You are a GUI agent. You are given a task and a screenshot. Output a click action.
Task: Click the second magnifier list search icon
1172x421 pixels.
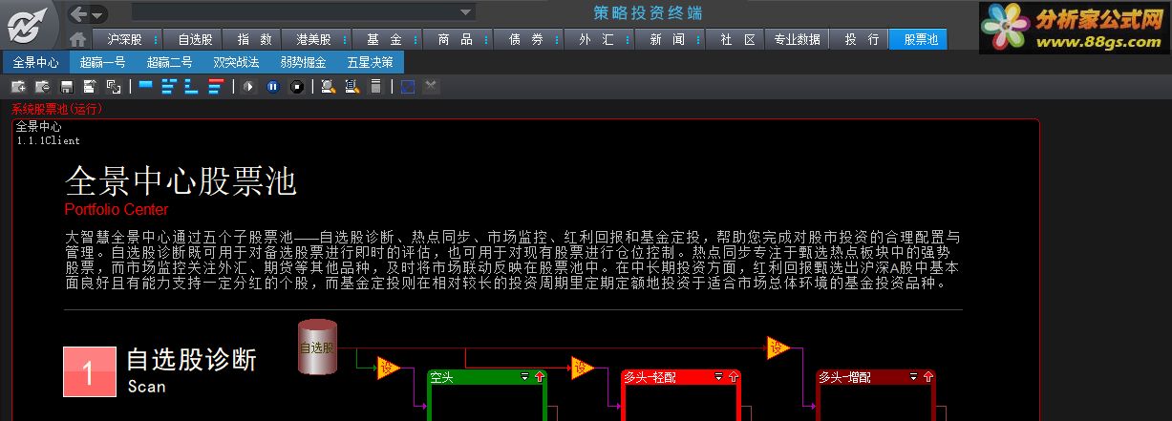[352, 86]
